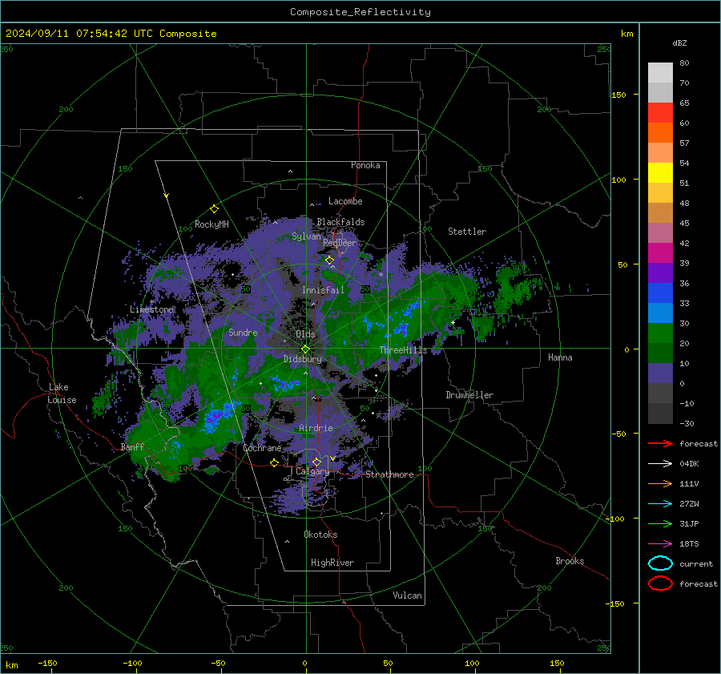Click the Brooks town label

point(570,561)
